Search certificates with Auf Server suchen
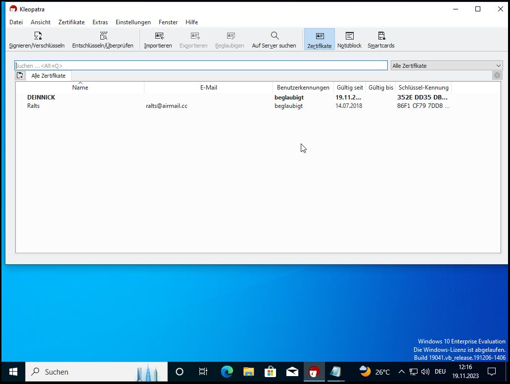 pyautogui.click(x=274, y=40)
